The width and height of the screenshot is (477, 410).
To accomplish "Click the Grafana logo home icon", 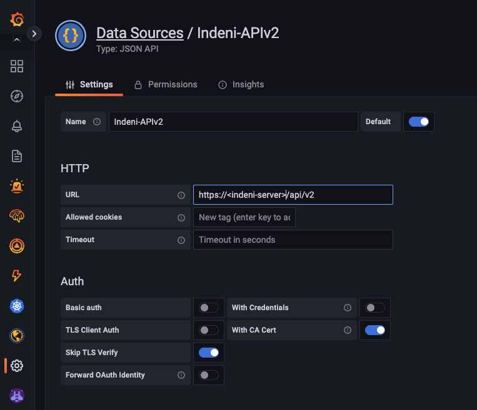I will (x=17, y=20).
